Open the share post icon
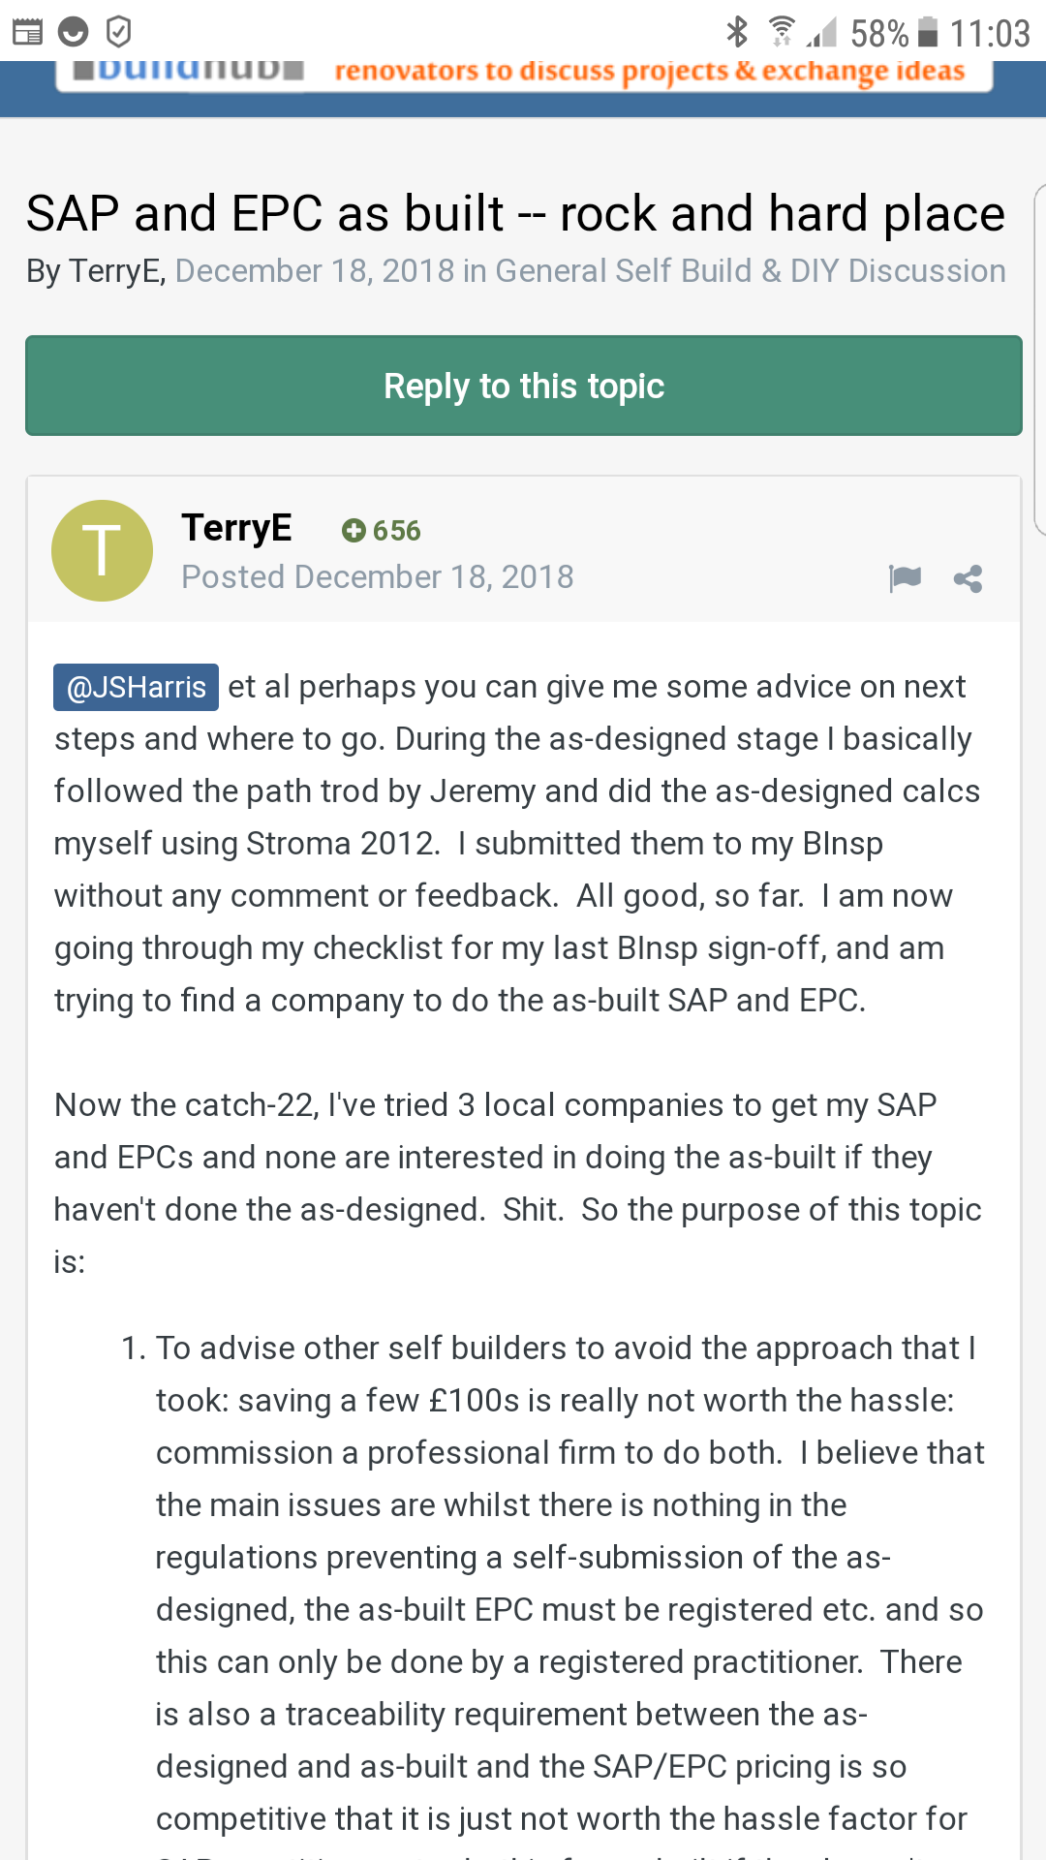Viewport: 1046px width, 1860px height. click(x=968, y=579)
